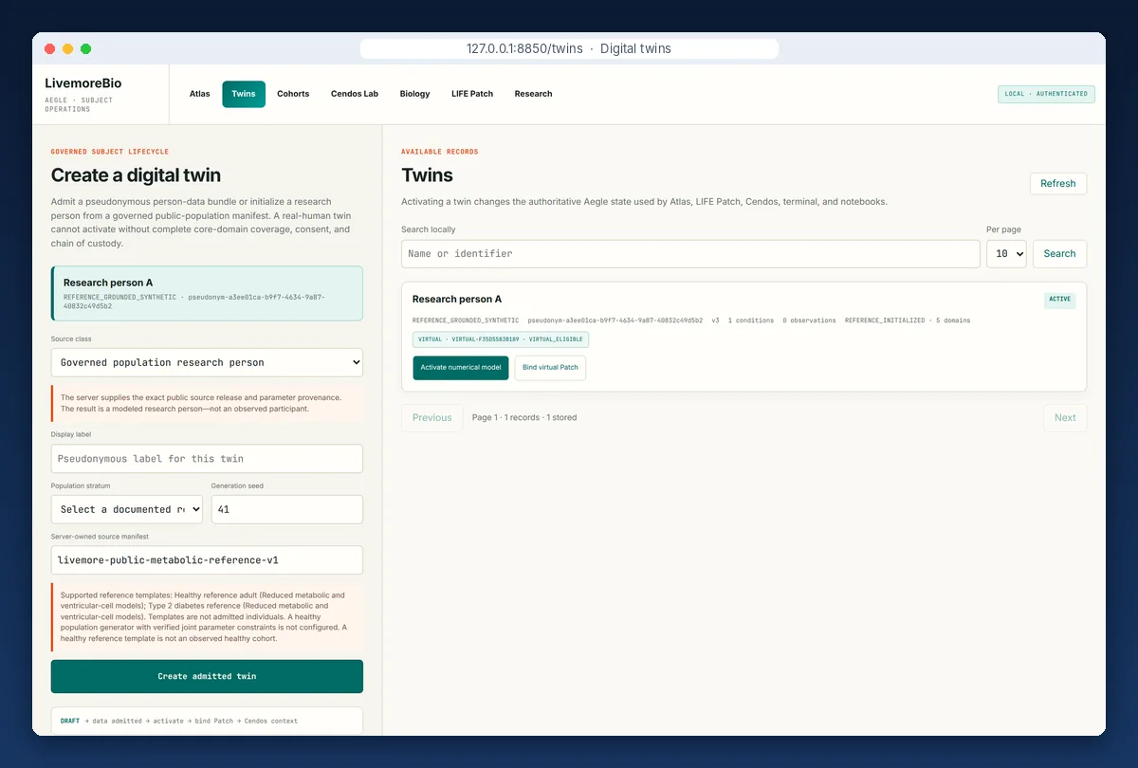Click the AVAILABLE RECORDS label
The height and width of the screenshot is (768, 1138).
pyautogui.click(x=440, y=152)
